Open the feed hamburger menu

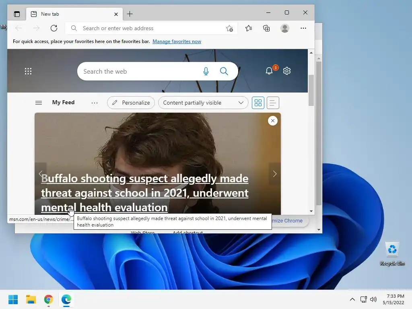click(x=39, y=103)
